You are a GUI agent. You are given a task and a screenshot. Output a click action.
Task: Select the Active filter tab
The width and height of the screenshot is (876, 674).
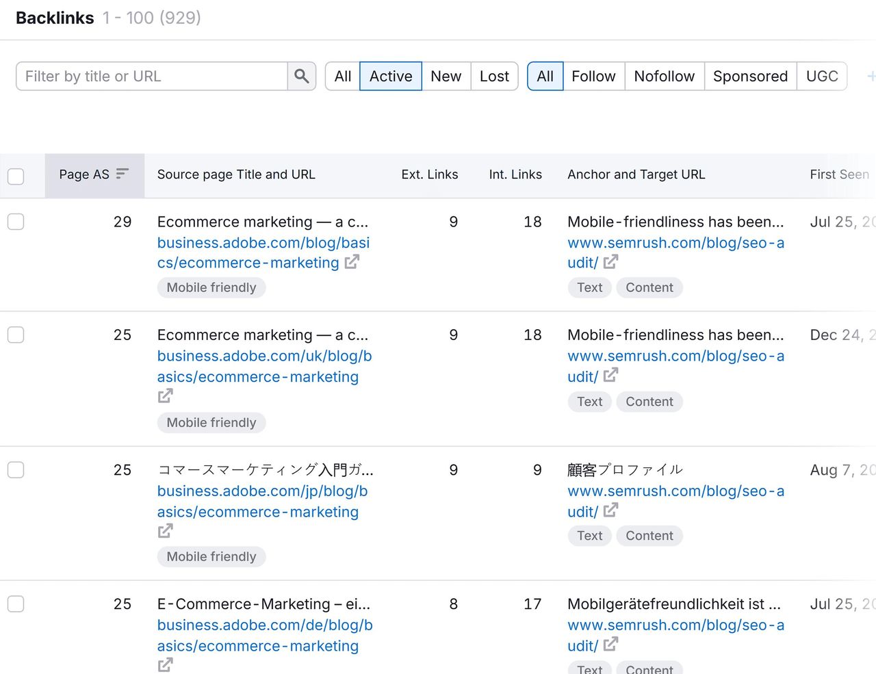(391, 76)
